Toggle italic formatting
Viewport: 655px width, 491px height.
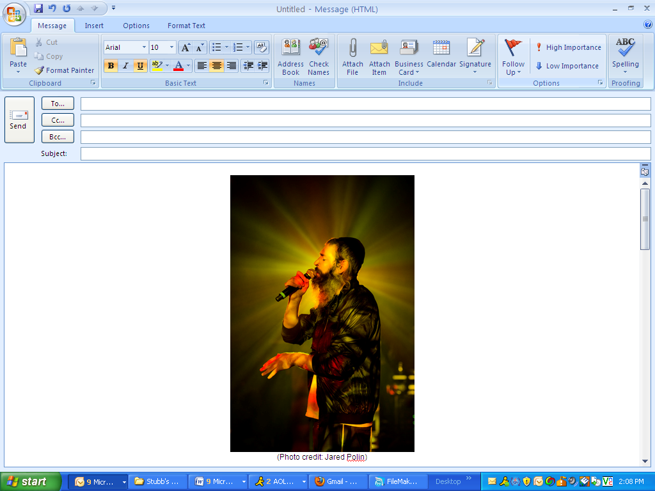click(125, 66)
